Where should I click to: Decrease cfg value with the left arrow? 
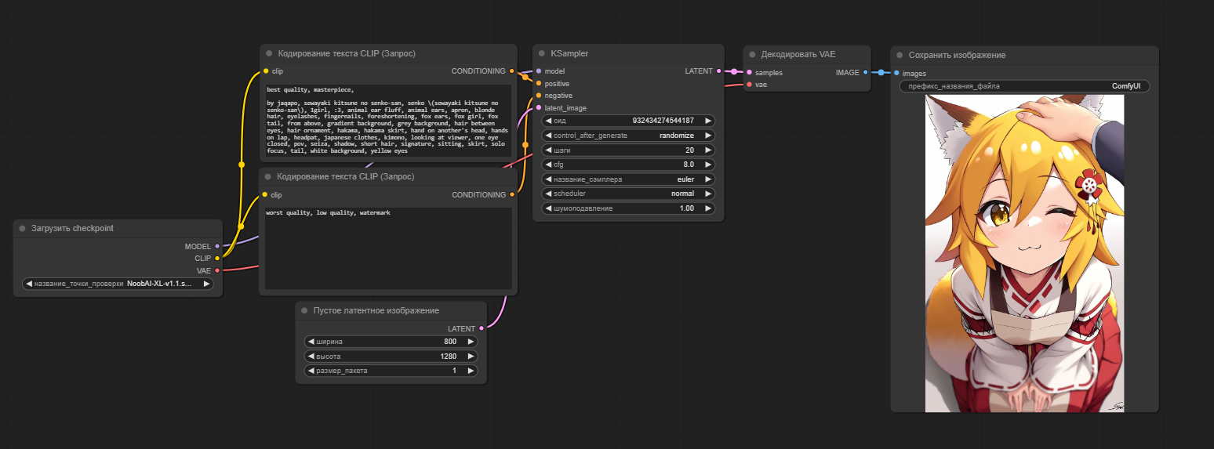coord(549,165)
